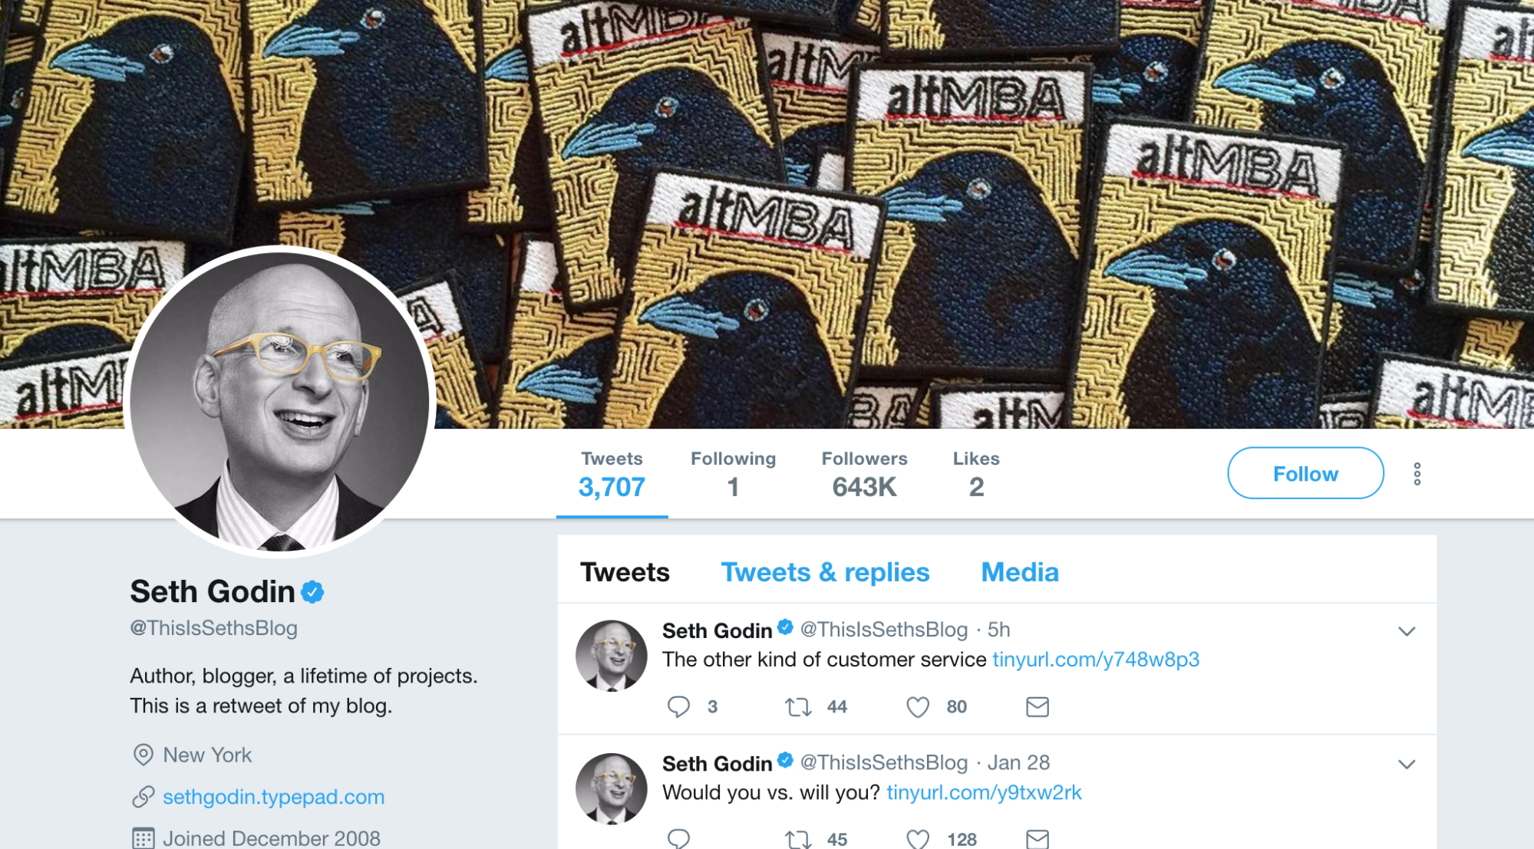This screenshot has width=1534, height=849.
Task: Reply to the Jan 28 tweet
Action: [x=678, y=839]
